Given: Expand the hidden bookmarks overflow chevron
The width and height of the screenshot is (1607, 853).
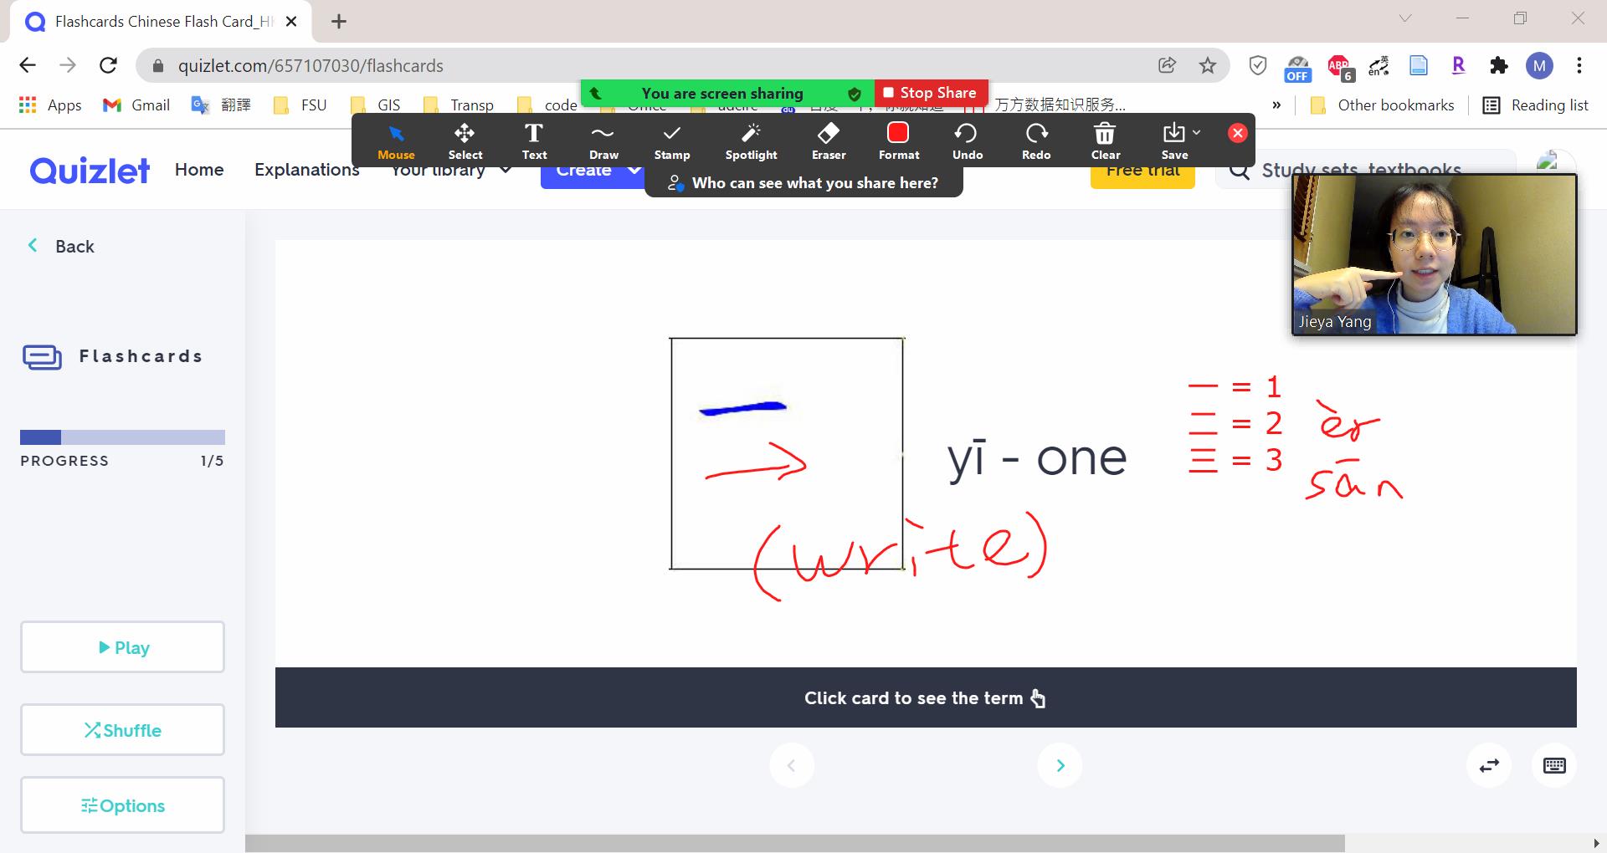Looking at the screenshot, I should [1276, 105].
